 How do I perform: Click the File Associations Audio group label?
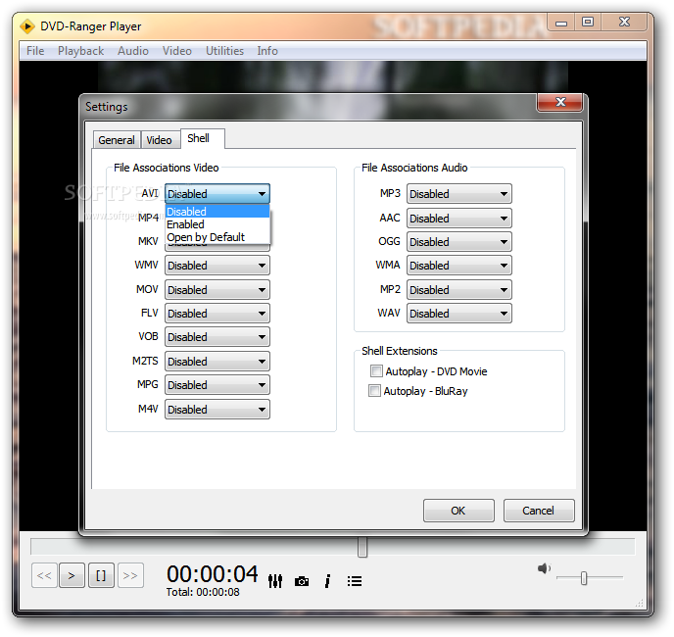(414, 168)
